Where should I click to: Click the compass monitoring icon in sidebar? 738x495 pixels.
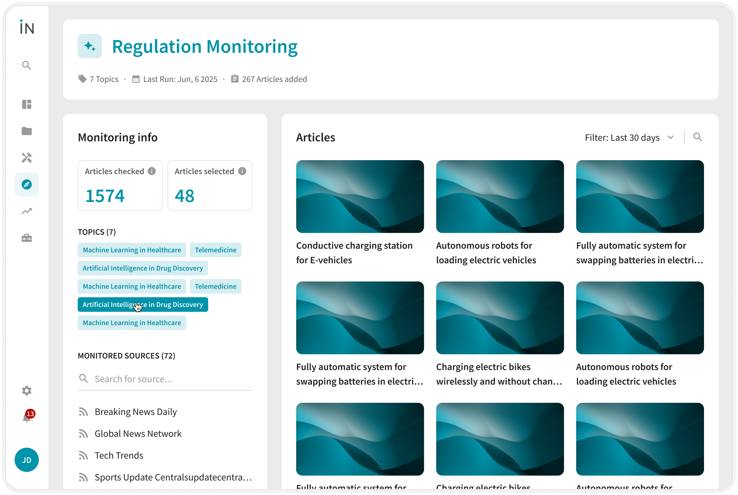pyautogui.click(x=26, y=184)
